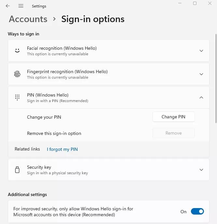Click the PIN keypad dots icon
The image size is (217, 224).
point(17,98)
